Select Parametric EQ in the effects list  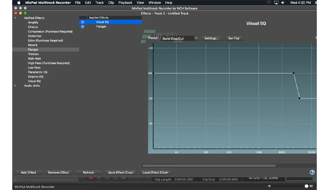click(38, 72)
